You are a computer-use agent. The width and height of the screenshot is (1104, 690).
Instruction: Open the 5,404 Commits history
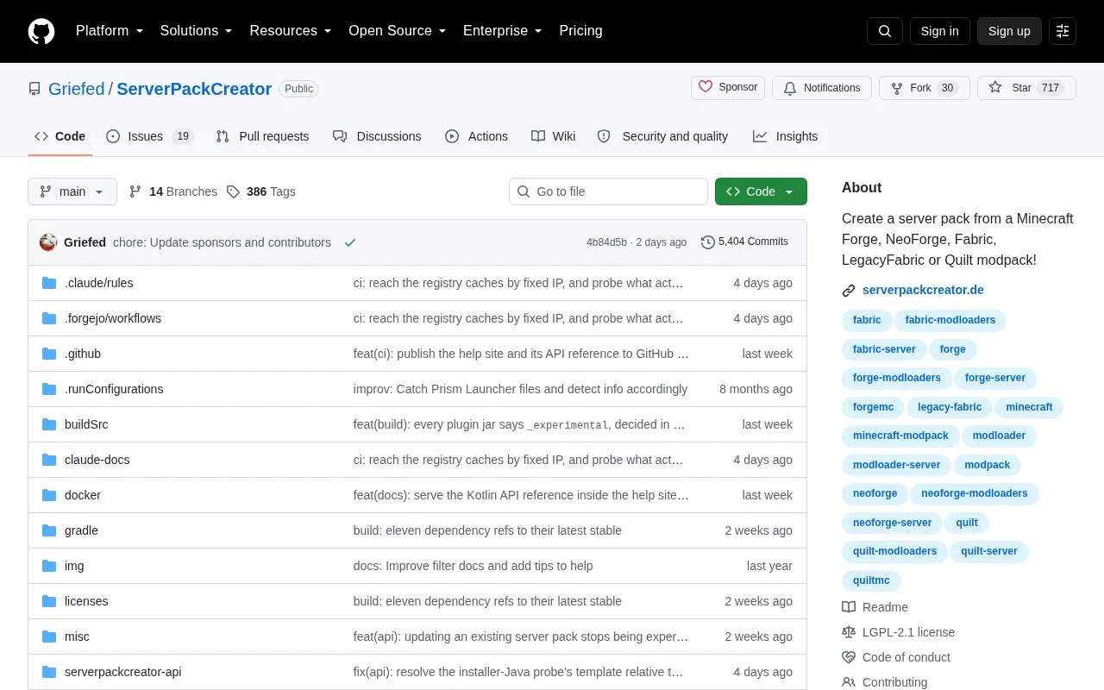[x=745, y=242]
